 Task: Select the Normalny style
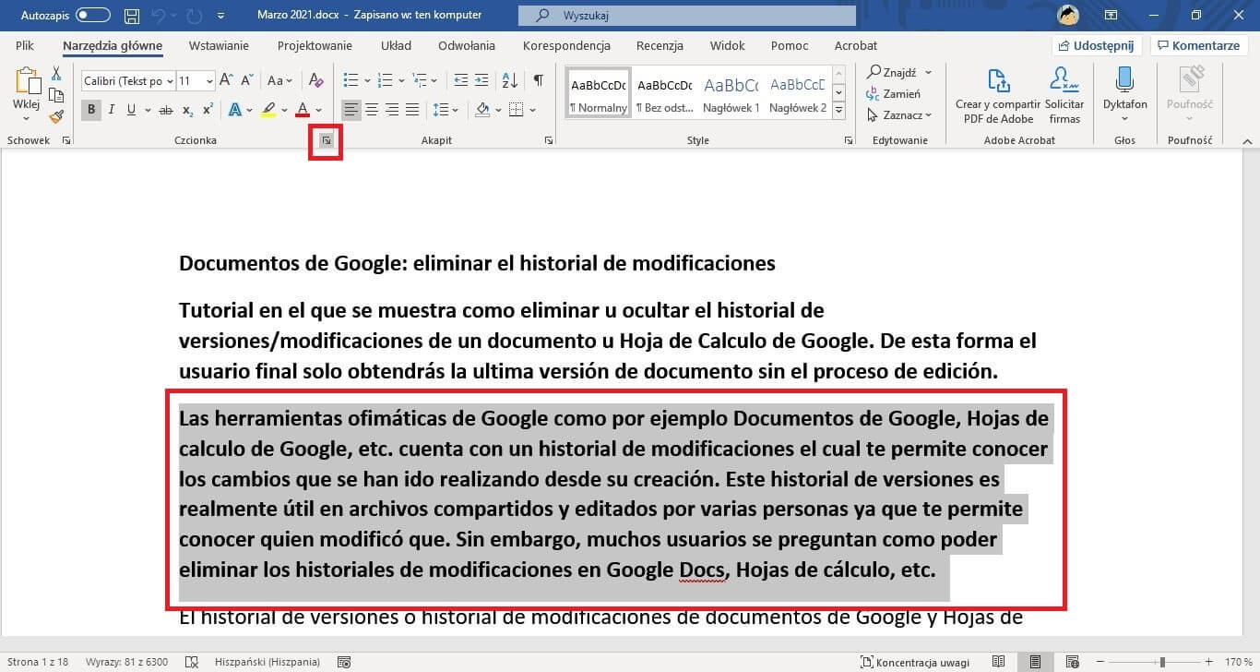coord(598,93)
